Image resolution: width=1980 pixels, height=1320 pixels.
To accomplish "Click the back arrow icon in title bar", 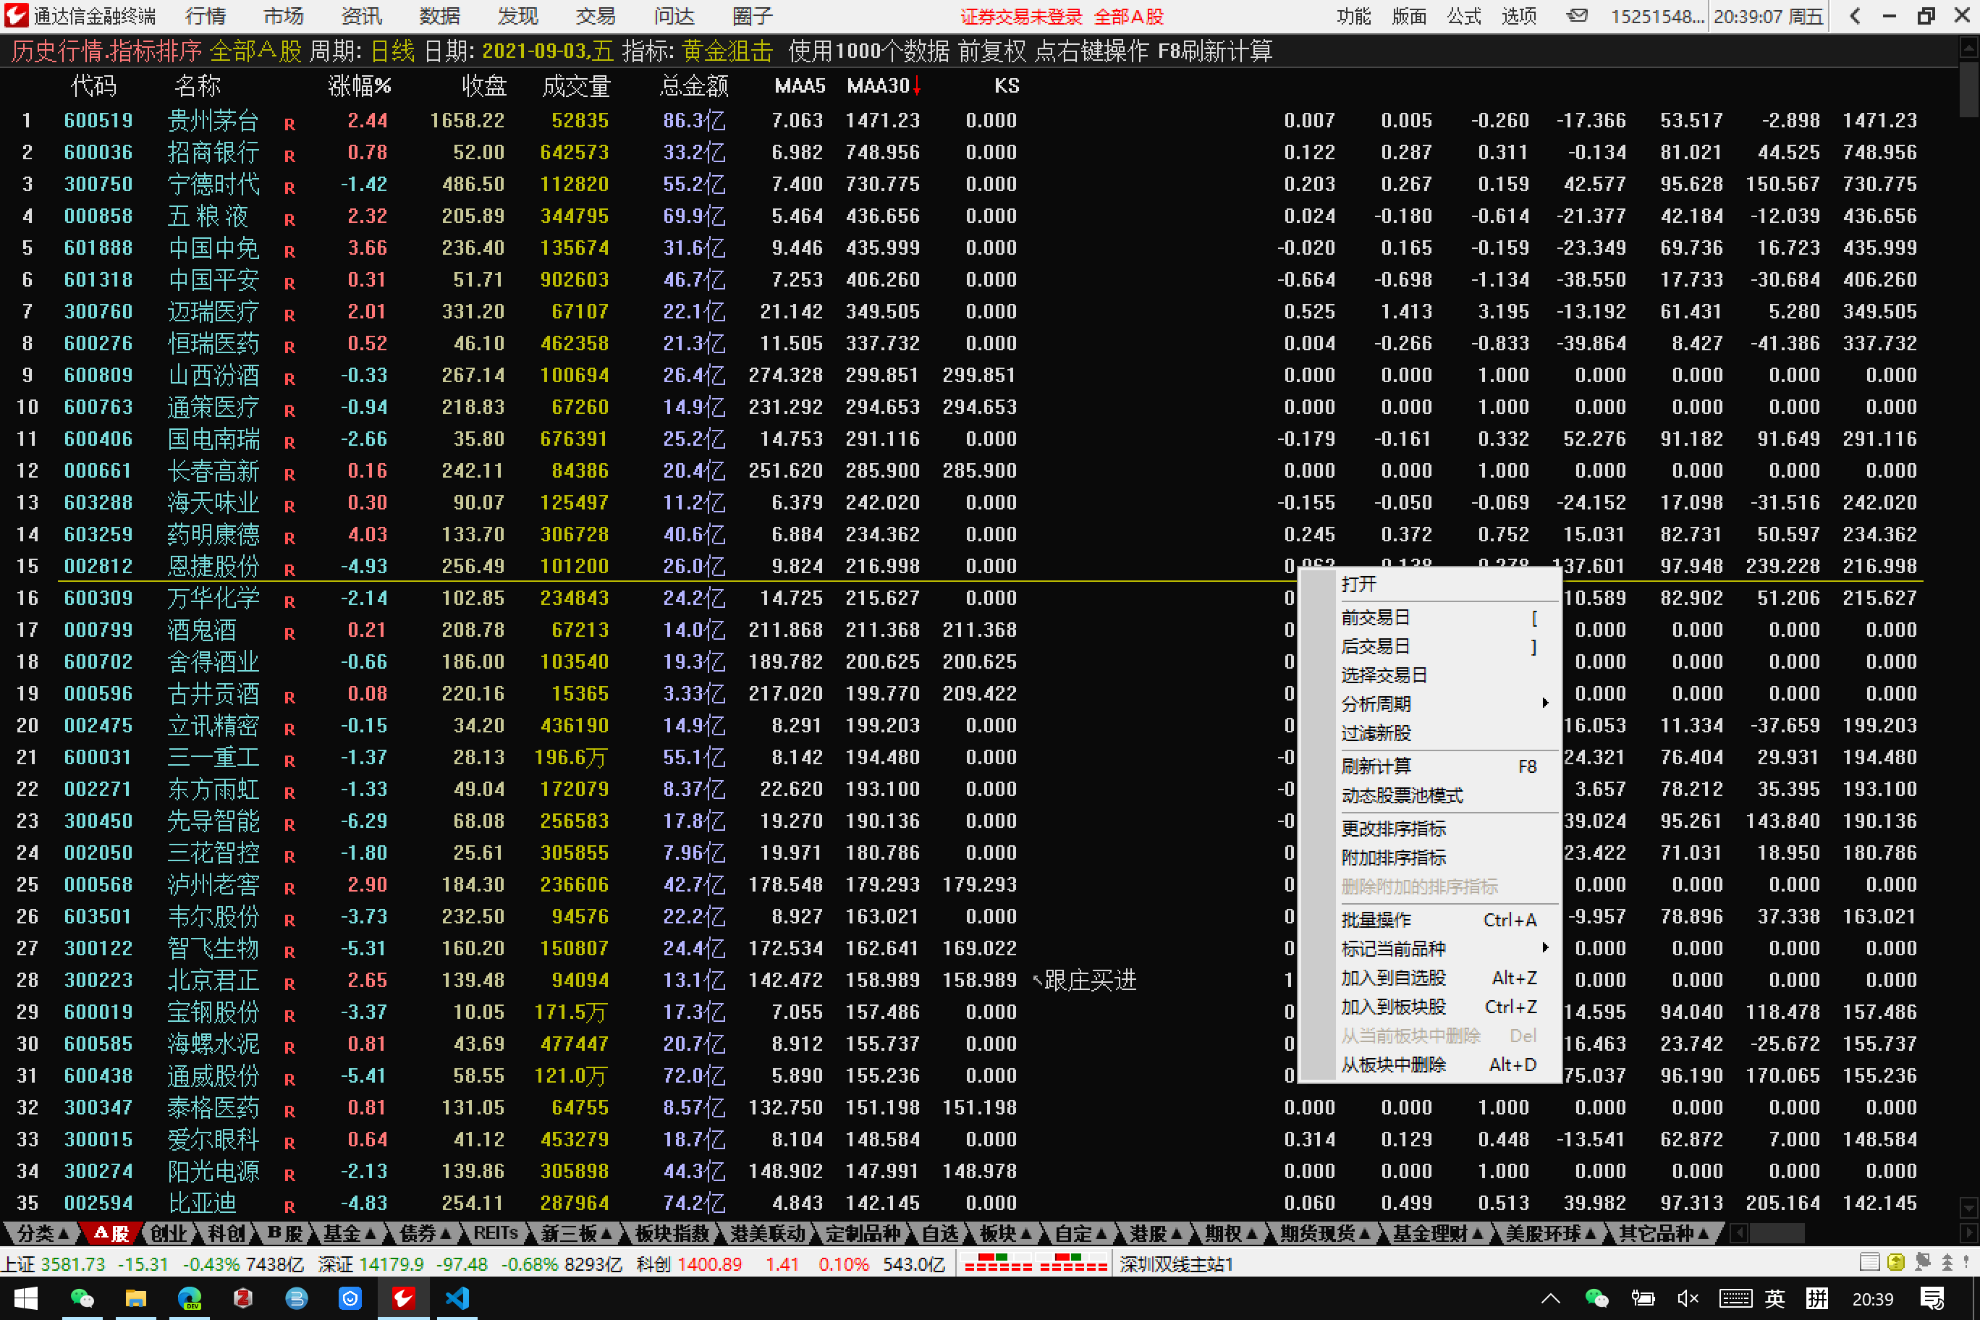I will point(1855,16).
